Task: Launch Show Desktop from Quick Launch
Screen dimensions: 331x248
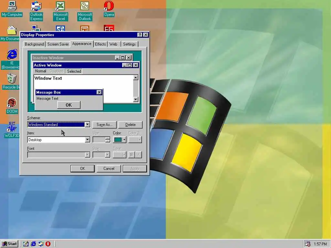Action: pos(26,244)
